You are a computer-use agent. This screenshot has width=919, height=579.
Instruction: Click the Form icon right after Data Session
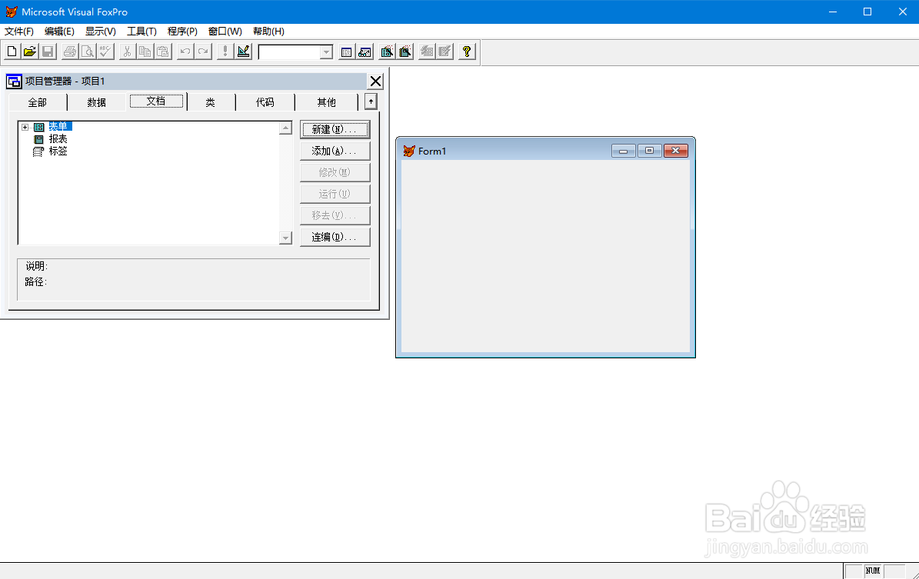click(387, 52)
